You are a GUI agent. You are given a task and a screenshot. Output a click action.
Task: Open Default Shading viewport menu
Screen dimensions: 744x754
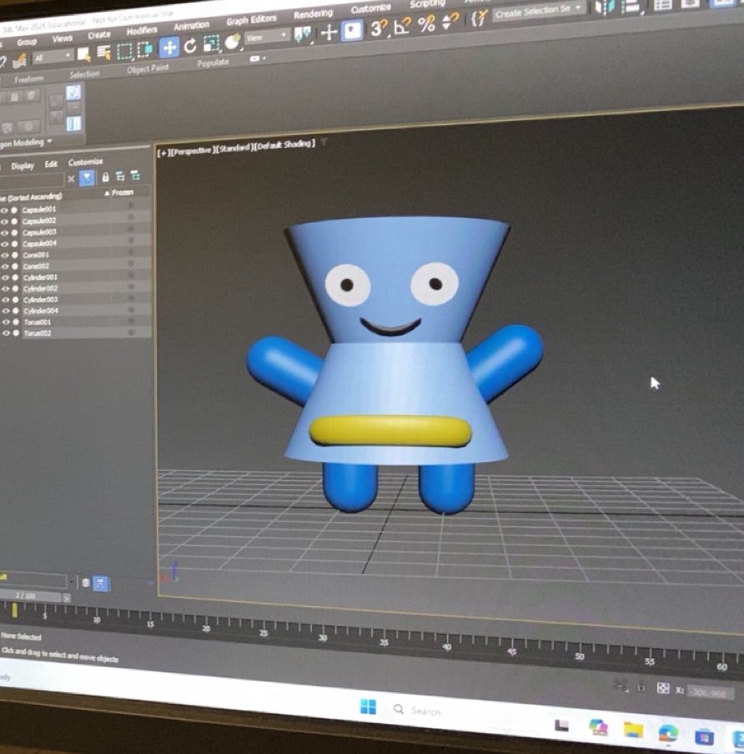point(284,144)
